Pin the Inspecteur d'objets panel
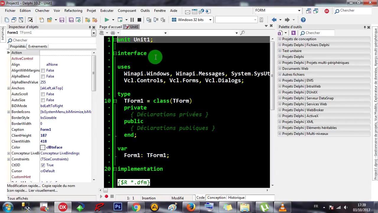378x213 pixels. pyautogui.click(x=90, y=27)
